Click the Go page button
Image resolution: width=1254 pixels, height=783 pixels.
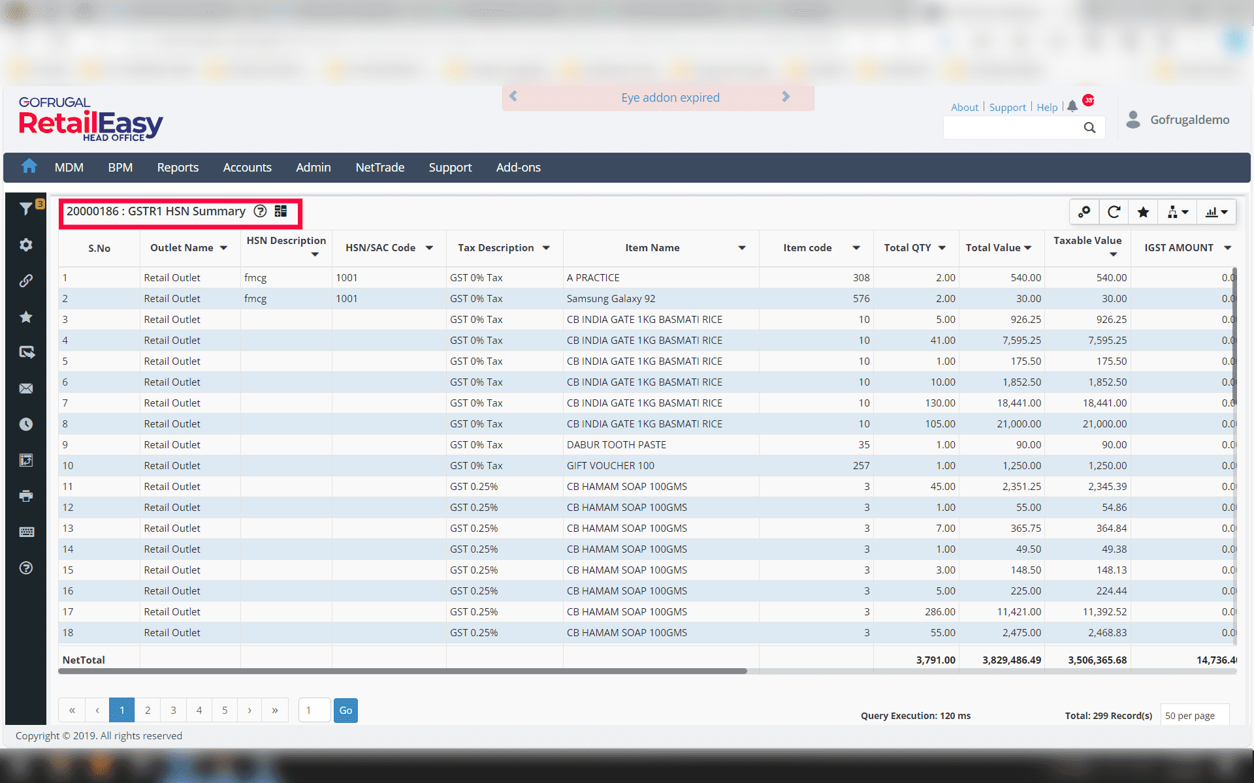pos(346,710)
